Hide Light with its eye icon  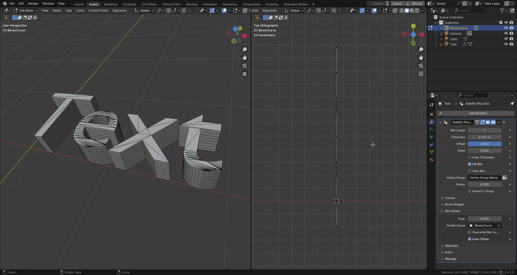tap(506, 39)
